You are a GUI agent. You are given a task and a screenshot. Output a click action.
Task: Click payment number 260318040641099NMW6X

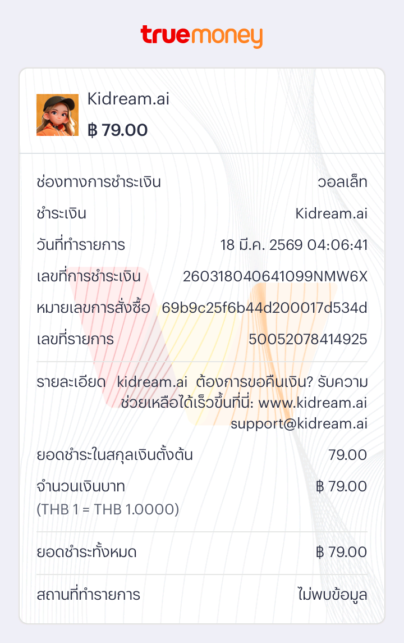(x=275, y=277)
